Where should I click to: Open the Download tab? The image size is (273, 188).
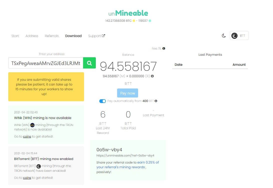point(73,36)
